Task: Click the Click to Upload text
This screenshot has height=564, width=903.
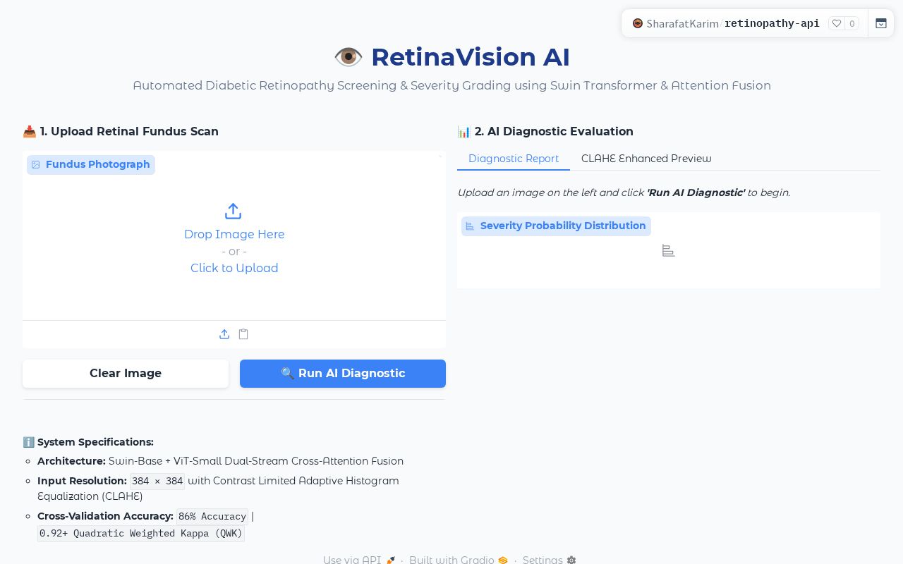Action: point(234,268)
